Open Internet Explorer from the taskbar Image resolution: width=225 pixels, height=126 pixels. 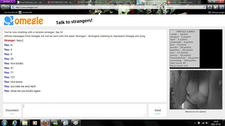tap(15, 123)
